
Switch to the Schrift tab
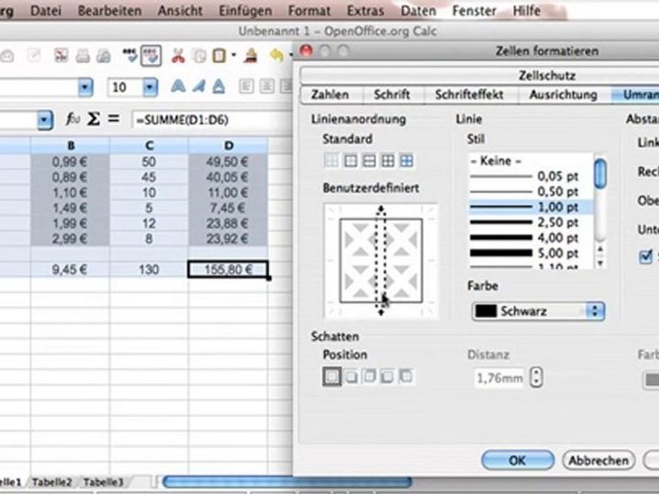[392, 95]
